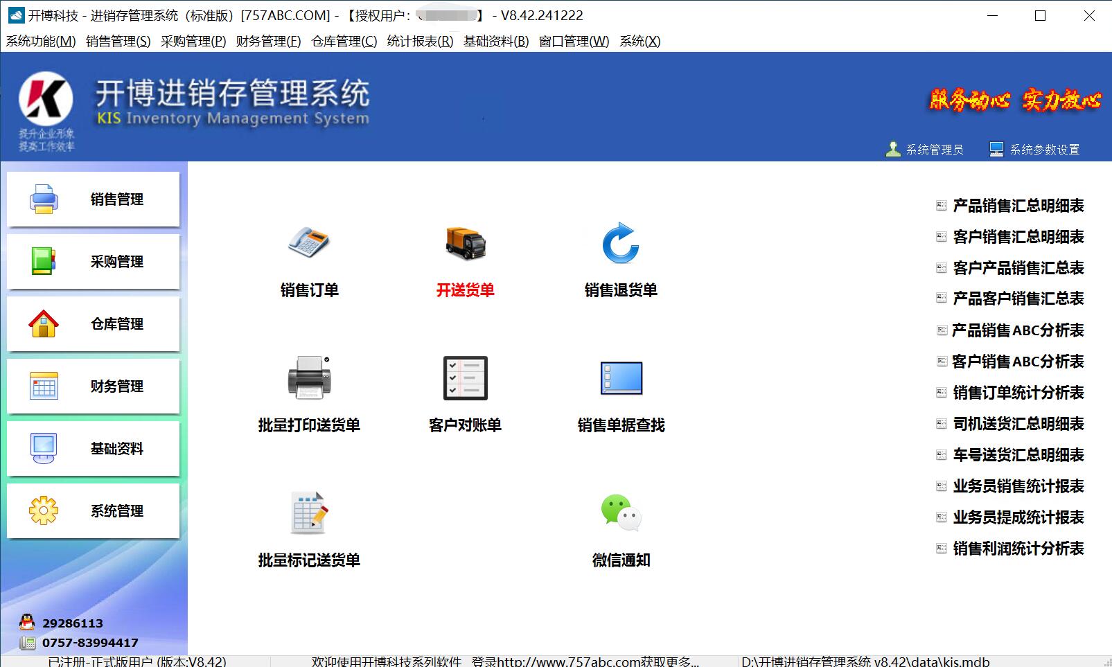Screen dimensions: 1112x667
Task: Click the report icon beside 销售订单统计分析表
Action: (x=941, y=393)
